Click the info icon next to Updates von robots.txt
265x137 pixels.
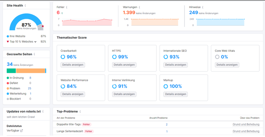pyautogui.click(x=43, y=111)
